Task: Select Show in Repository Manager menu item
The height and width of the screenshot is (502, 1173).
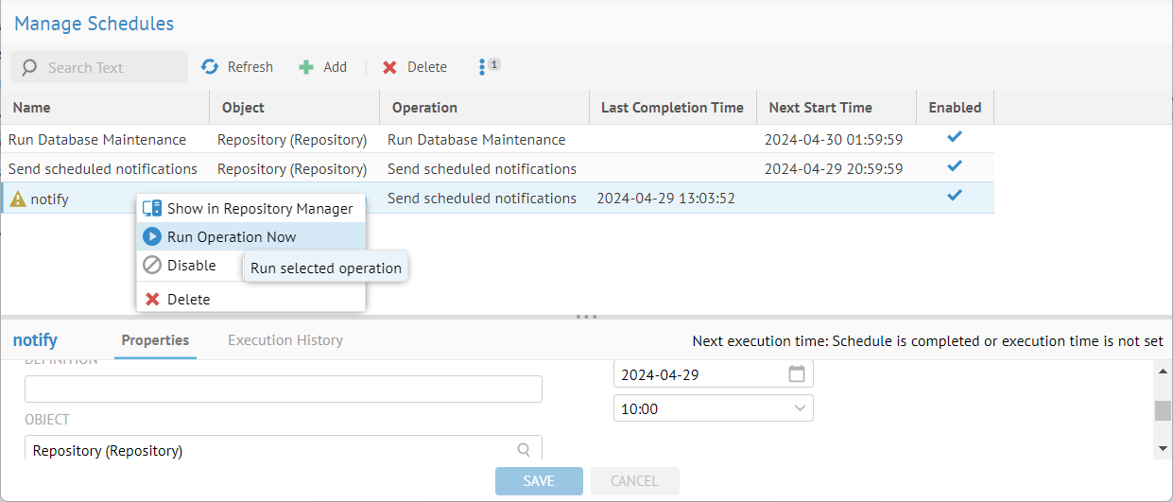Action: tap(259, 209)
